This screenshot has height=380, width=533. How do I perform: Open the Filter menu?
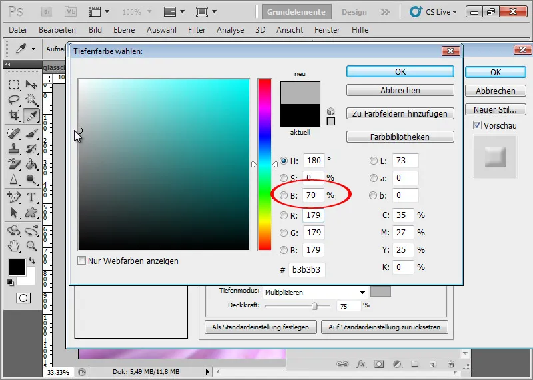[x=197, y=30]
